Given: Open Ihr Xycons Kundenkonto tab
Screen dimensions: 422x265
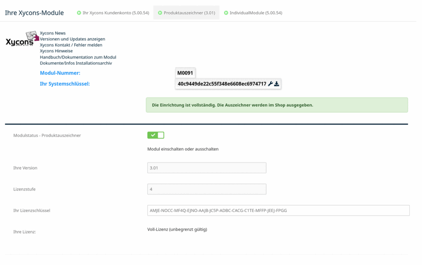Looking at the screenshot, I should pyautogui.click(x=113, y=13).
